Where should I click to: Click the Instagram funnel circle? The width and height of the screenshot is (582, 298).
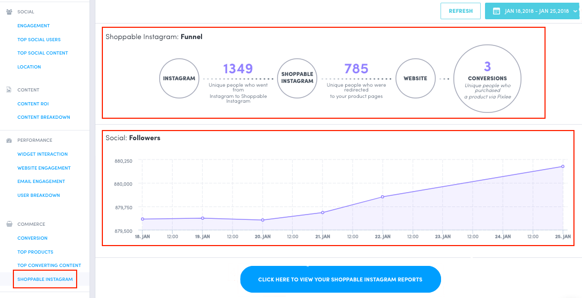[179, 79]
